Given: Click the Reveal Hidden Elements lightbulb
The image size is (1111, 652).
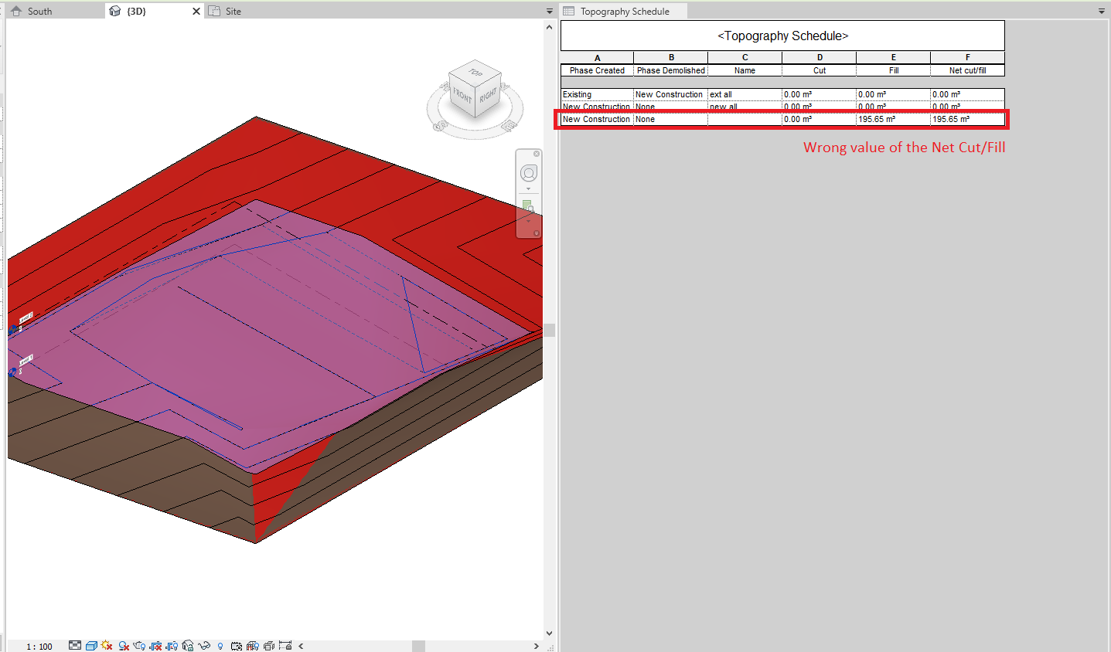Looking at the screenshot, I should [x=220, y=645].
